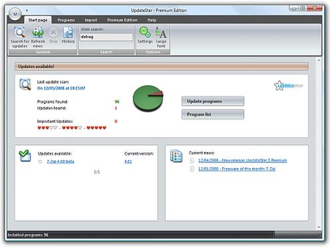Screen dimensions: 331x248
Task: Click the Updates found value 1
Action: coord(116,108)
